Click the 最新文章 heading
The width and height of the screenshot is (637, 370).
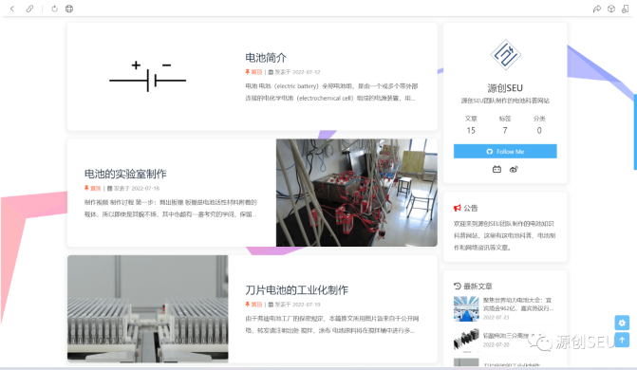(473, 286)
